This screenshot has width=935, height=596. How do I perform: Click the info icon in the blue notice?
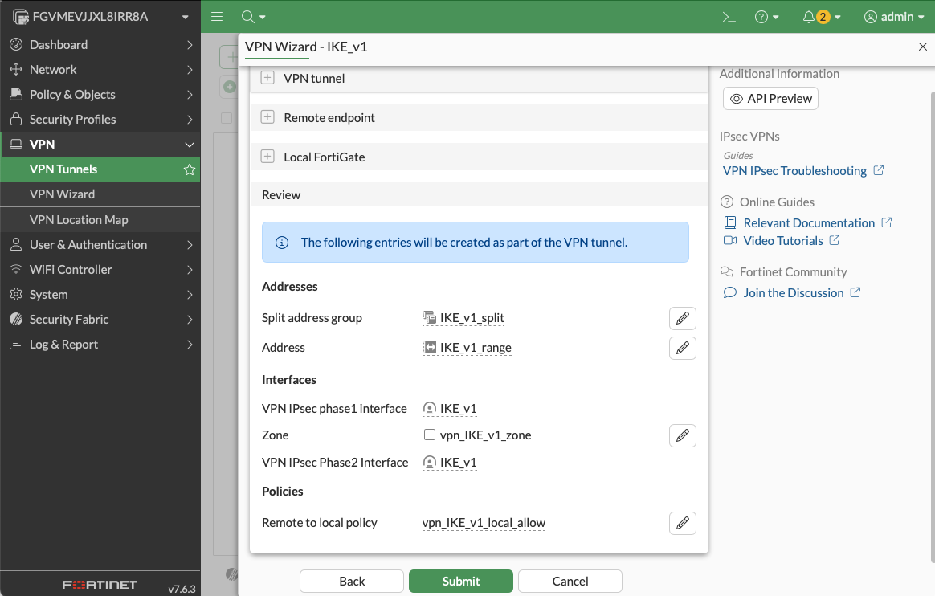282,243
